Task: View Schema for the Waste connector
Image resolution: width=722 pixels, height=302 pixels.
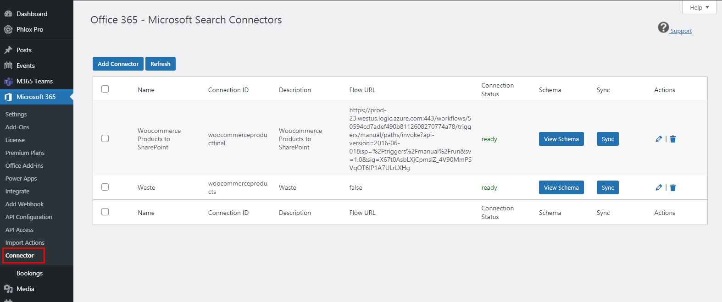Action: point(561,187)
